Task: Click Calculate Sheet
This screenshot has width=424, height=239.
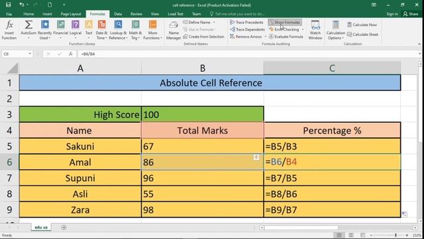Action: [x=362, y=35]
